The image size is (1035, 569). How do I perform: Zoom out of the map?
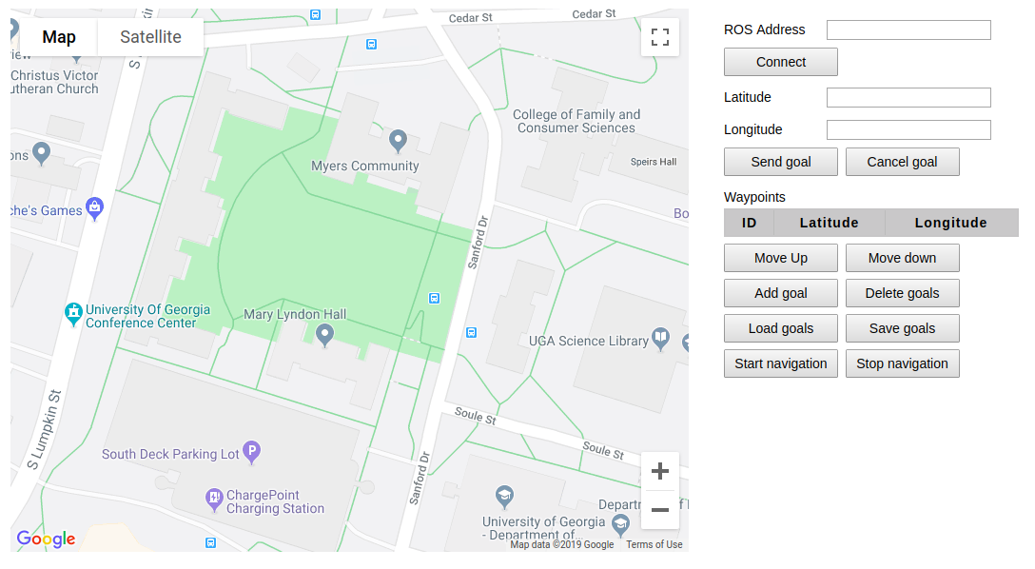[660, 510]
